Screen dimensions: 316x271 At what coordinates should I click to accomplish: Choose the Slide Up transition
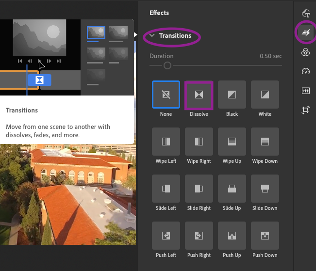232,189
